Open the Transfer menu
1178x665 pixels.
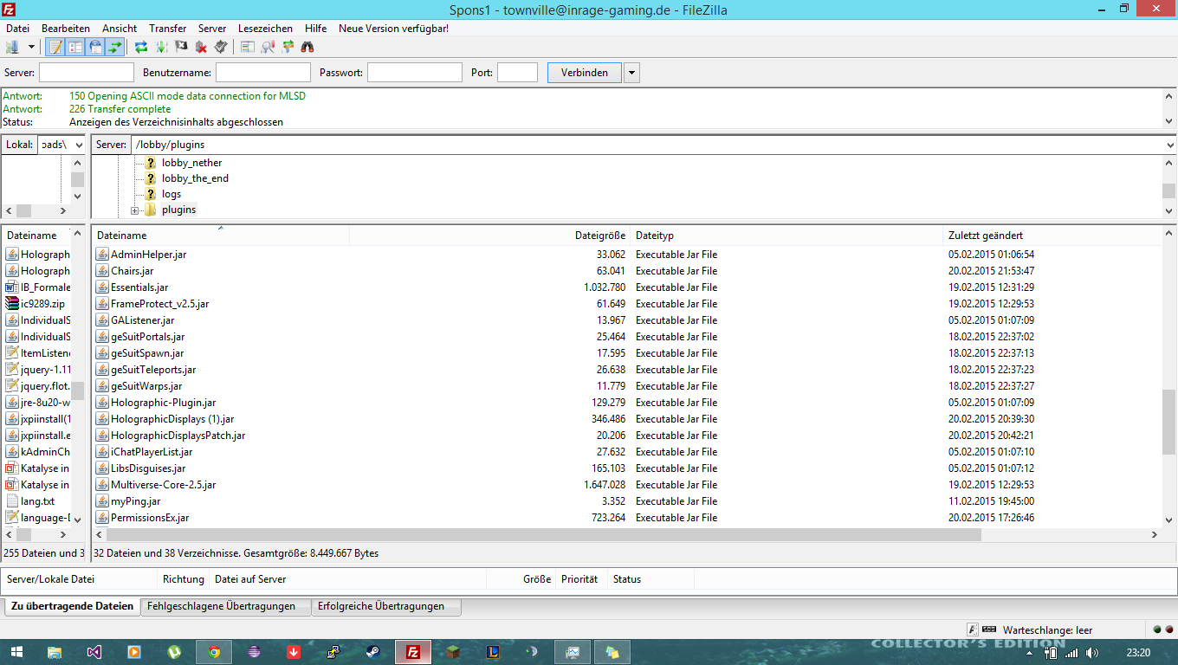[167, 29]
